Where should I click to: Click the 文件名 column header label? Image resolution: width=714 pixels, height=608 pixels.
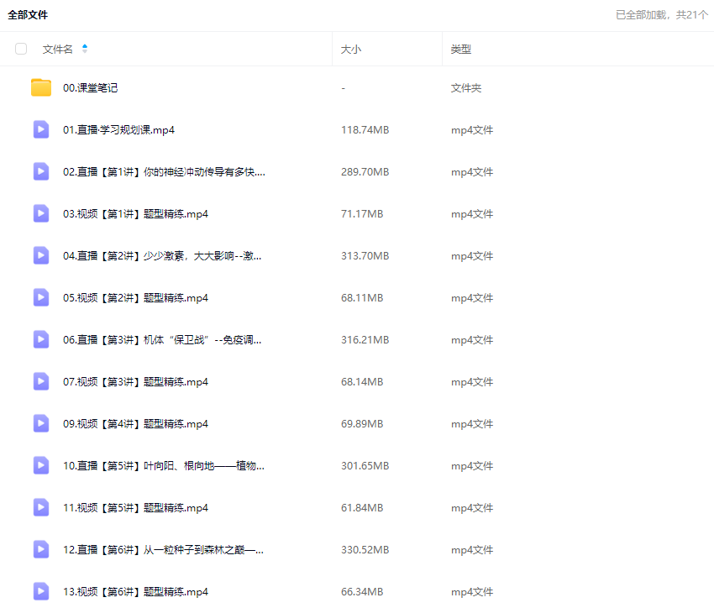pyautogui.click(x=58, y=50)
